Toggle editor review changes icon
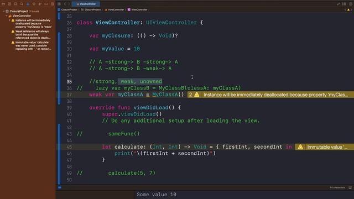The width and height of the screenshot is (354, 199). [x=338, y=4]
